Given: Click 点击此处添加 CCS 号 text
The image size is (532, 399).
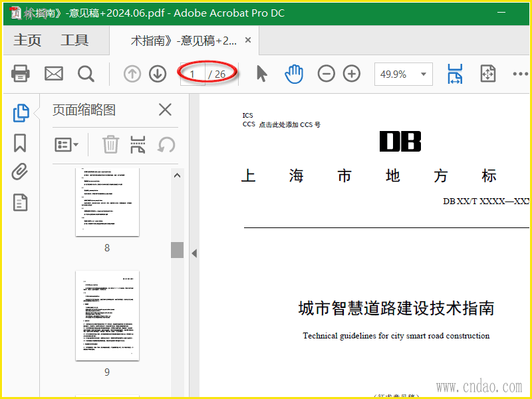Looking at the screenshot, I should coord(289,124).
